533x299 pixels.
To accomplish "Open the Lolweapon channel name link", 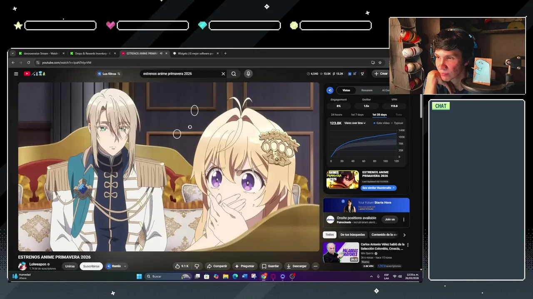I will coord(38,264).
